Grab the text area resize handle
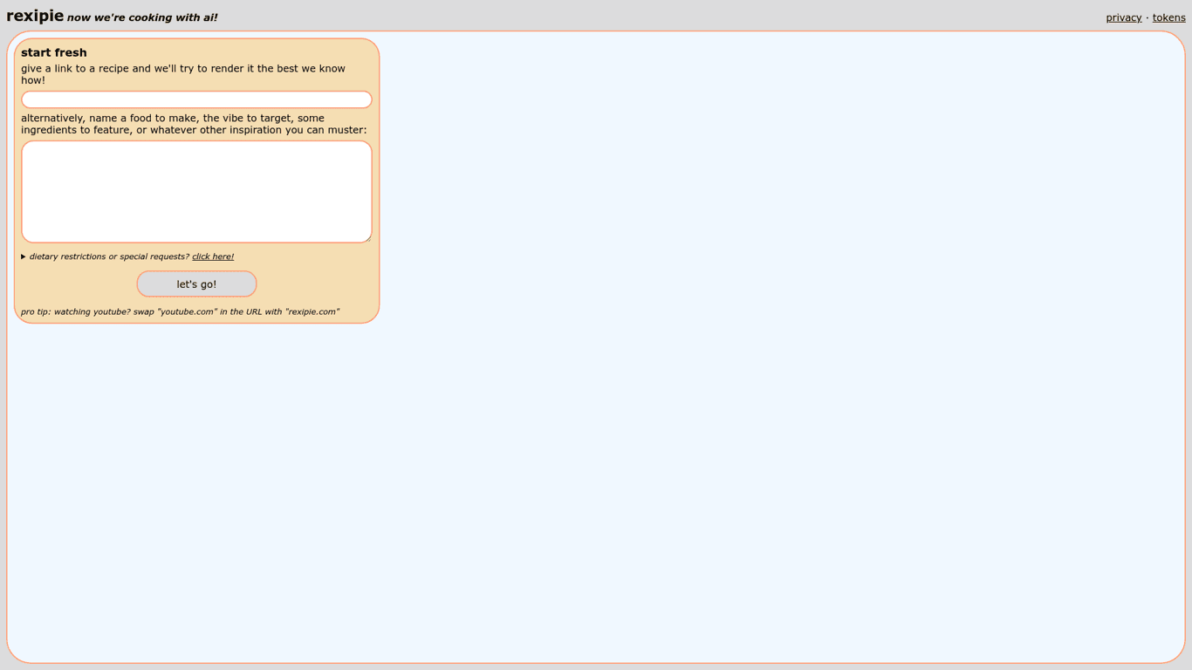1192x670 pixels. click(367, 238)
